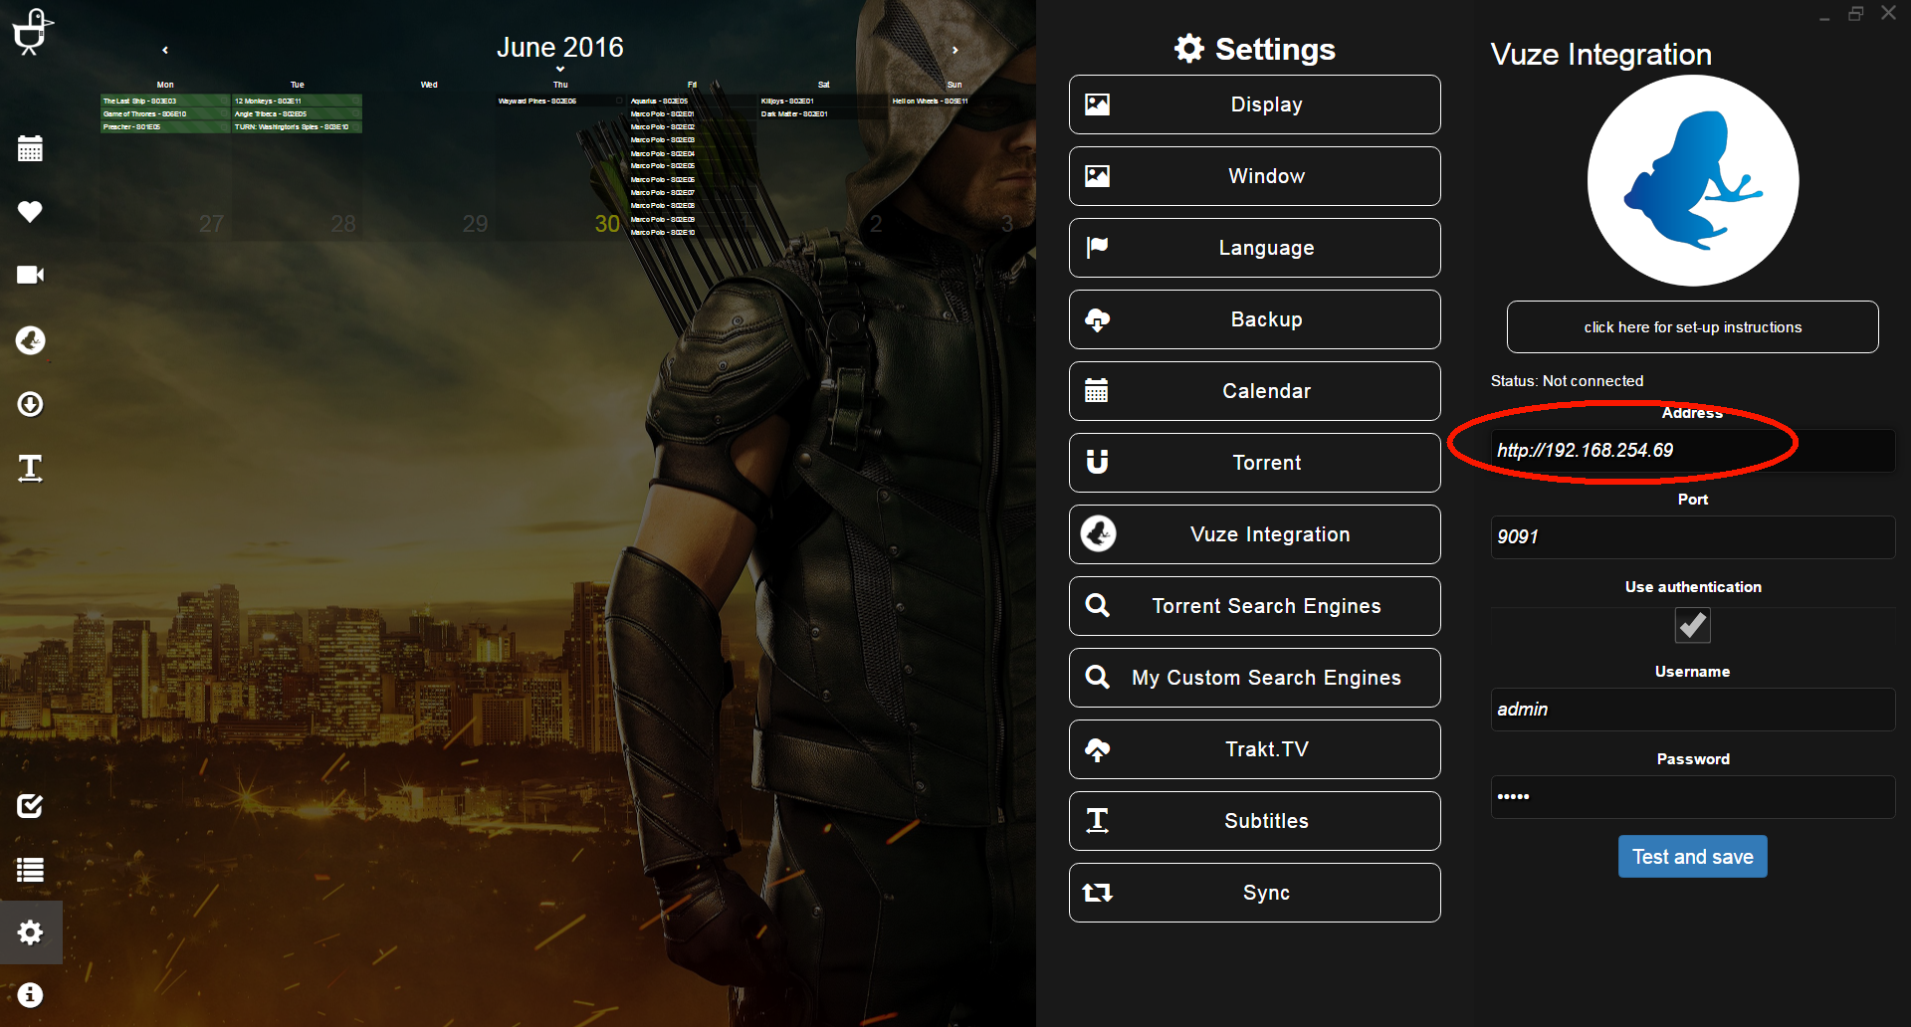Open the Vuze client from the sidebar
1911x1027 pixels.
(30, 340)
